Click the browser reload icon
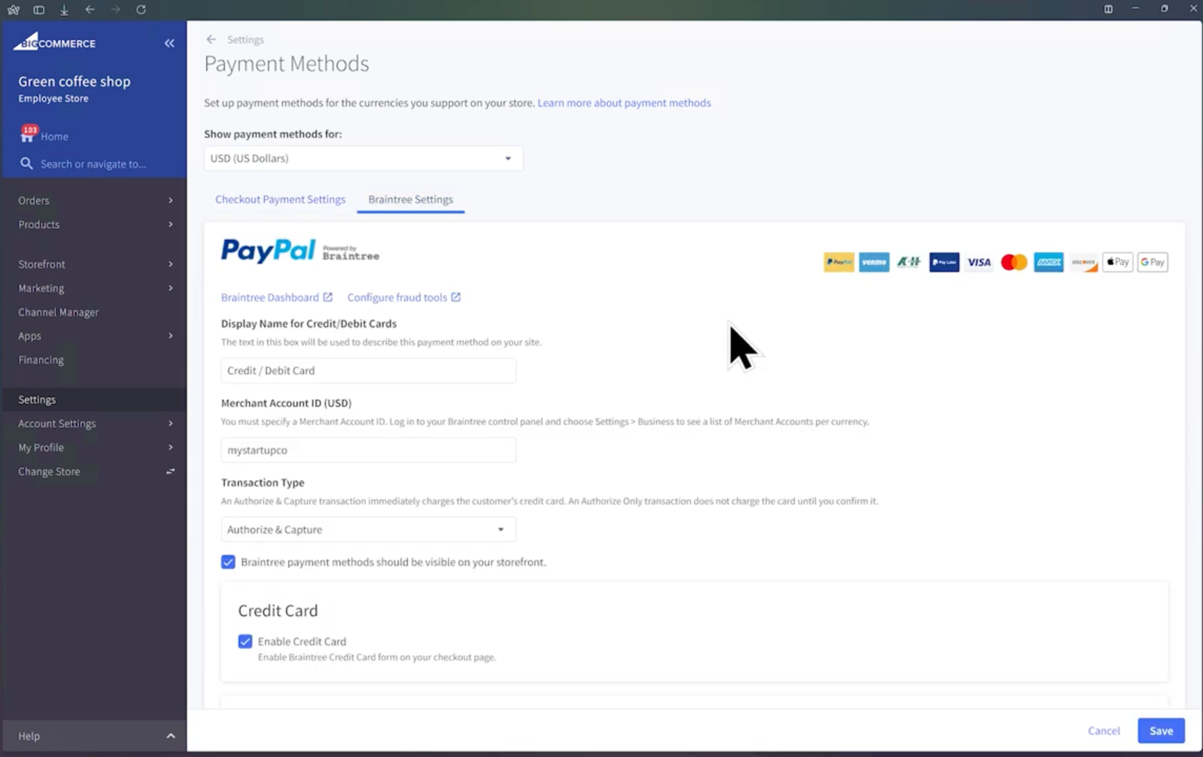 click(140, 9)
